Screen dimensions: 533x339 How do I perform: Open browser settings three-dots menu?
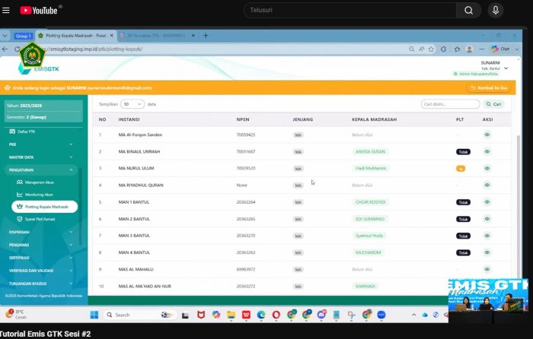click(482, 49)
